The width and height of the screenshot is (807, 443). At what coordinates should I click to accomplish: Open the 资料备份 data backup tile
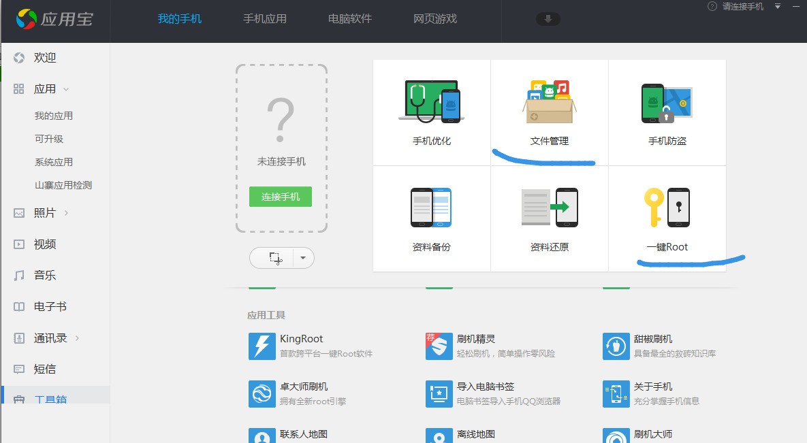431,218
